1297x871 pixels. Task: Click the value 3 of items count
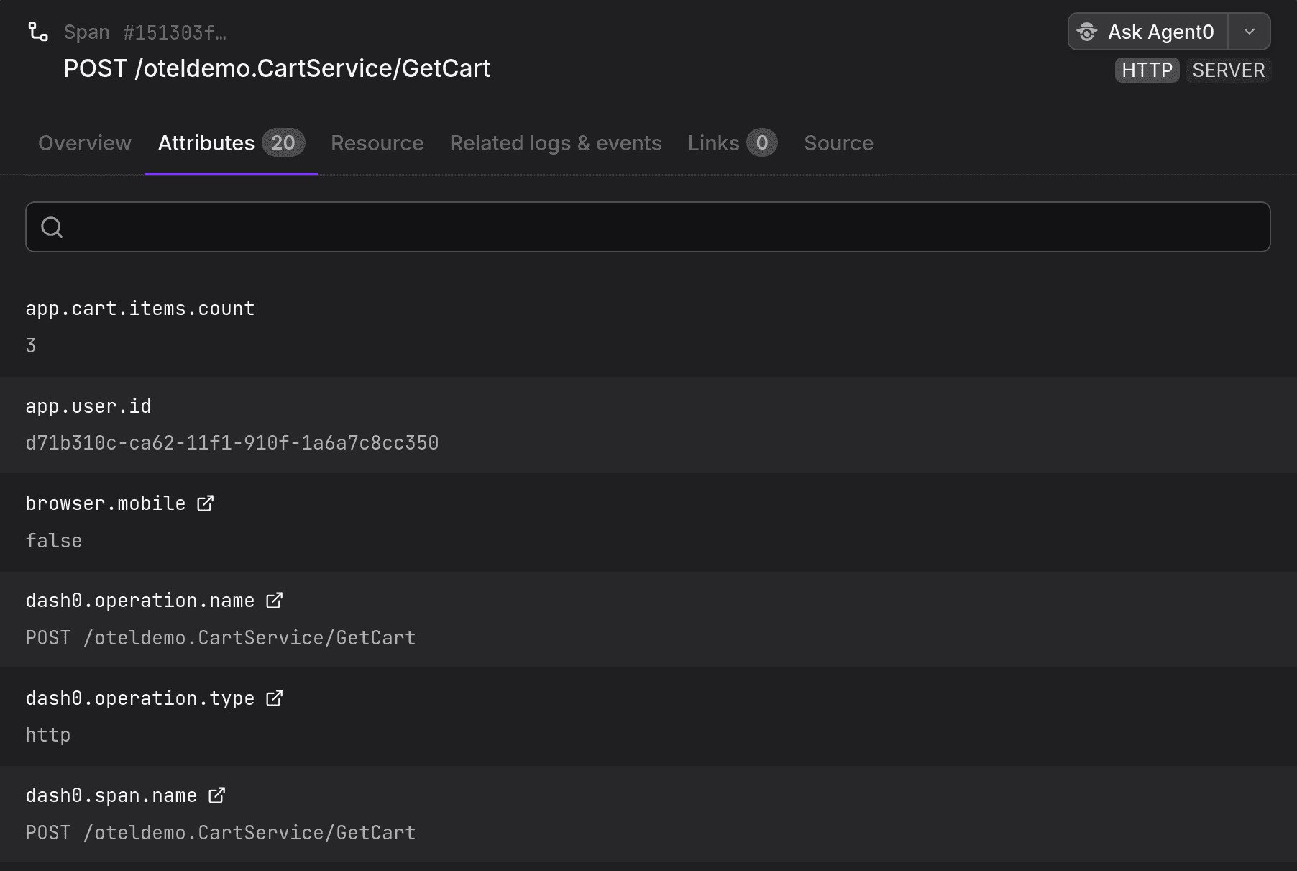[31, 346]
